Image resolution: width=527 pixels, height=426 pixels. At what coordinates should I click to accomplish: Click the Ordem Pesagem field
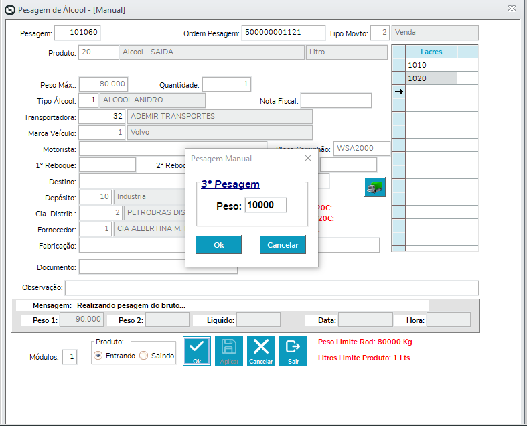[283, 33]
